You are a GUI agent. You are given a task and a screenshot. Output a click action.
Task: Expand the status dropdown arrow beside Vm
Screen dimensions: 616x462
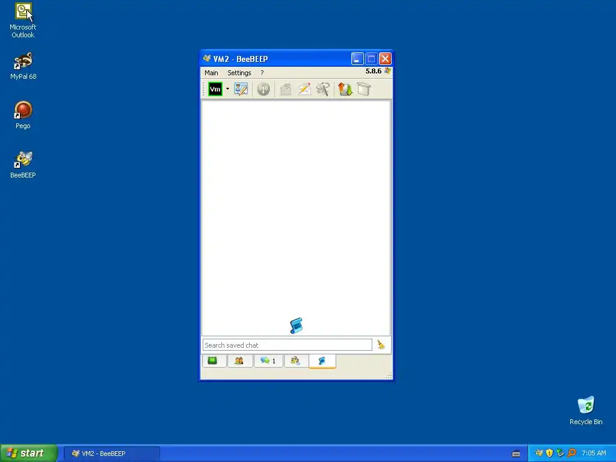[x=227, y=89]
